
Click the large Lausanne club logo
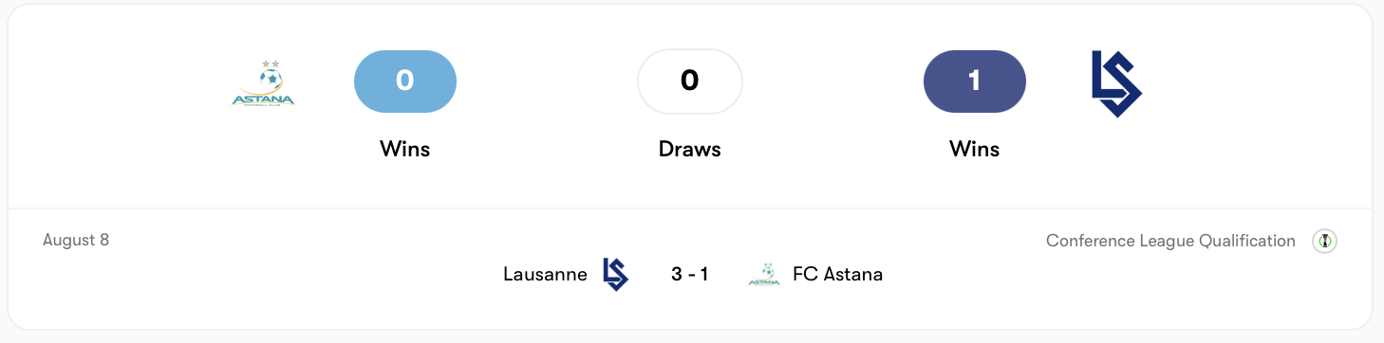pos(1116,83)
